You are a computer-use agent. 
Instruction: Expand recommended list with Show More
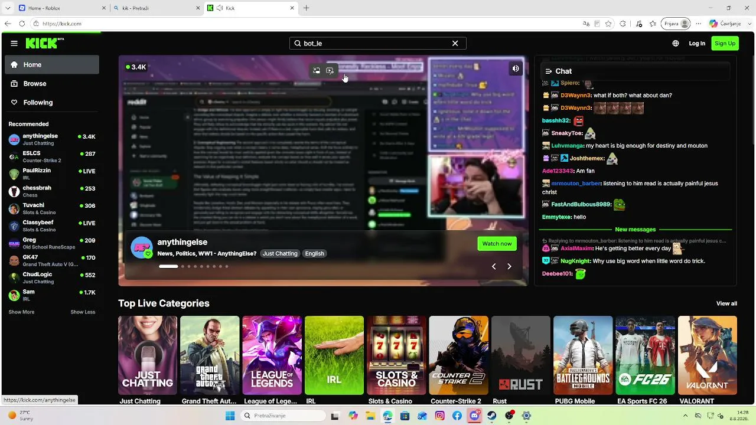pyautogui.click(x=21, y=312)
